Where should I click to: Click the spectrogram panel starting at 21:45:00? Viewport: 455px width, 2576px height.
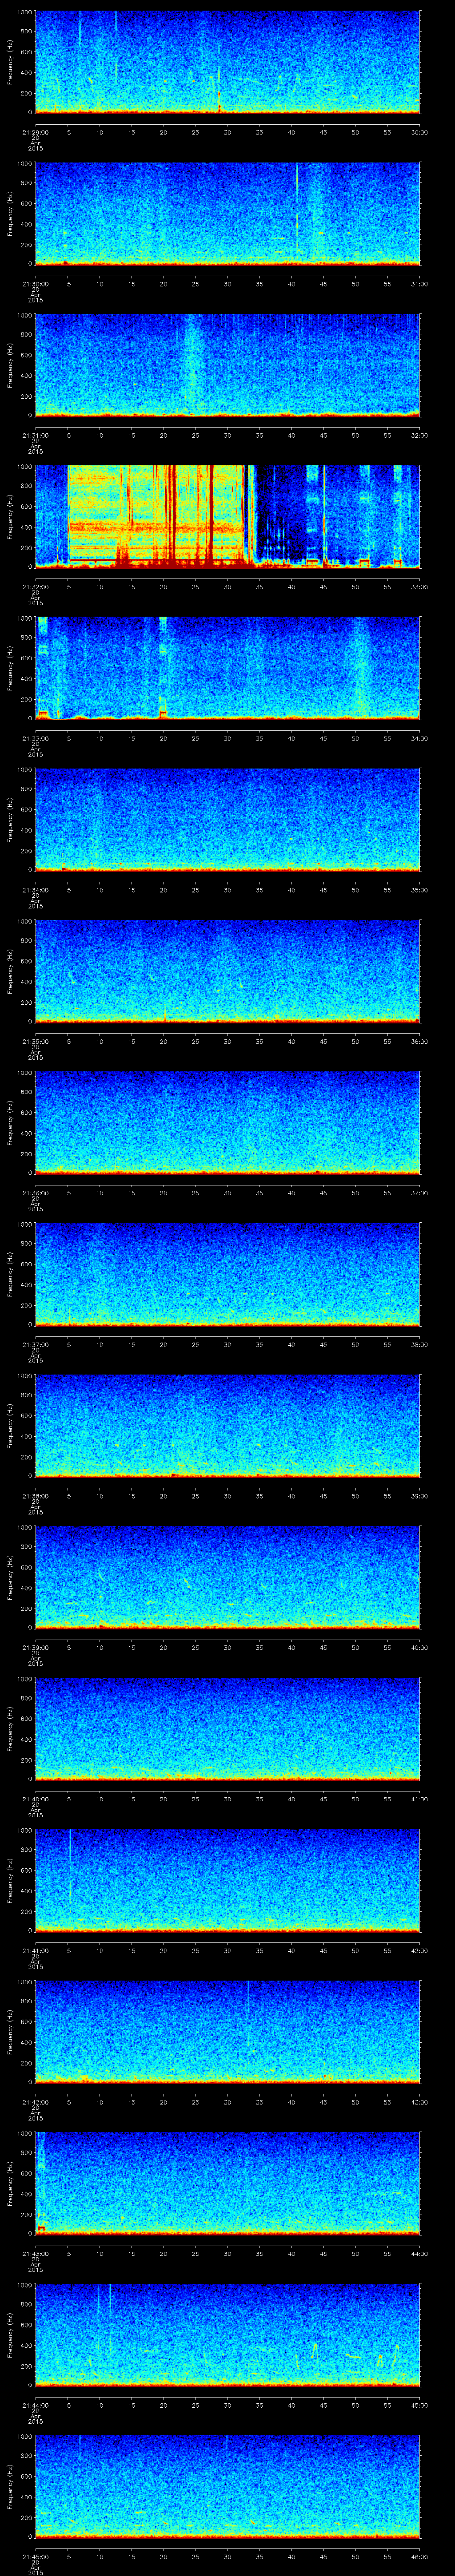click(x=227, y=2486)
